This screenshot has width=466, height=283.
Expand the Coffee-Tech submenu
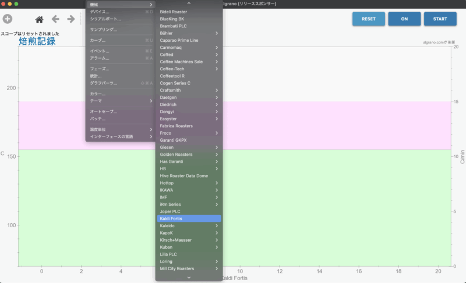[x=189, y=69]
